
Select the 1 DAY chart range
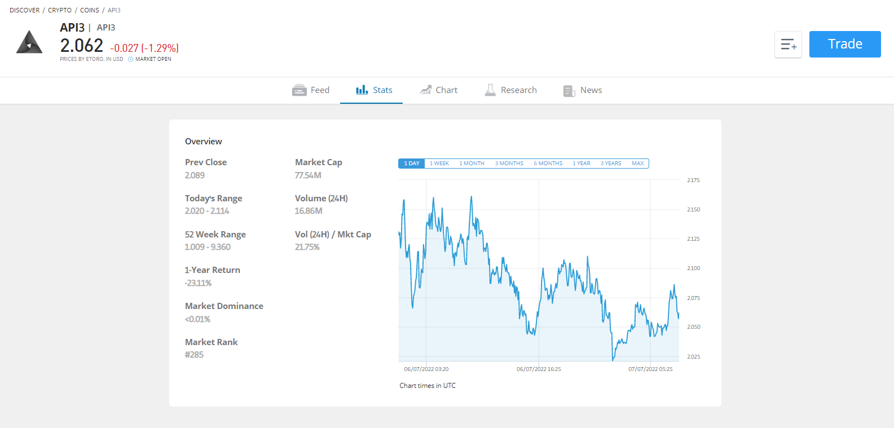point(412,164)
